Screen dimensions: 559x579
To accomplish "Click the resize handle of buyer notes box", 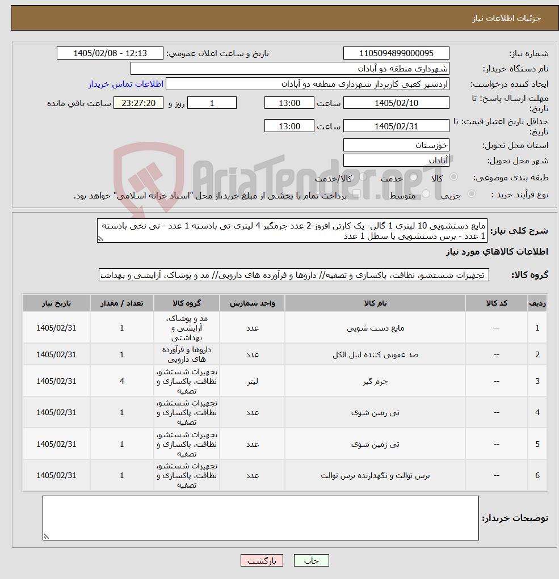I will (x=46, y=536).
